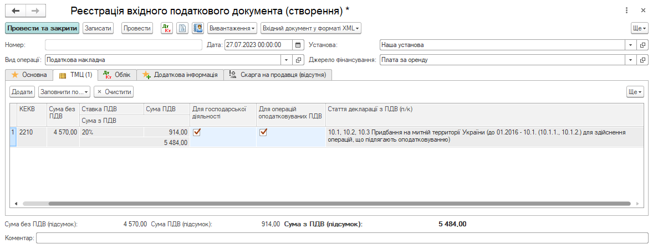Click the Додати button
The width and height of the screenshot is (658, 249).
click(22, 91)
